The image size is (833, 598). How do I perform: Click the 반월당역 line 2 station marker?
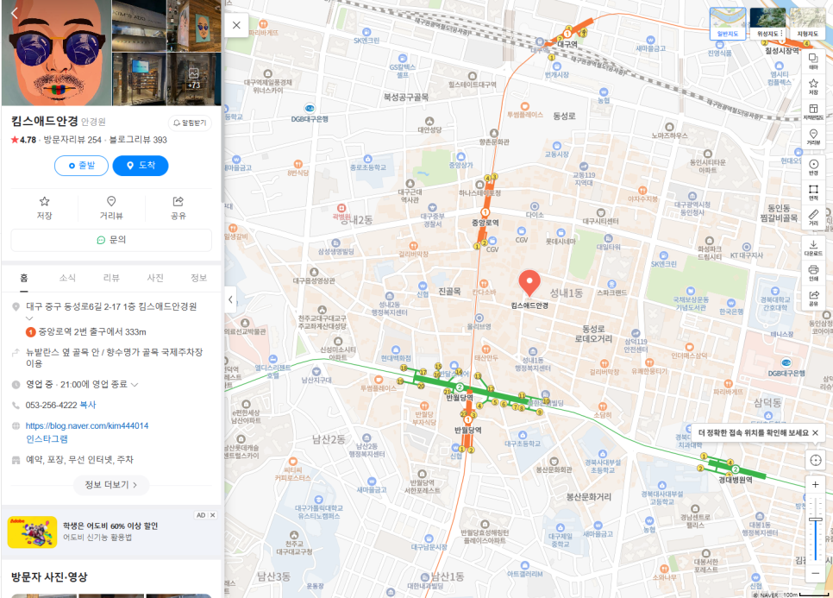click(x=460, y=387)
